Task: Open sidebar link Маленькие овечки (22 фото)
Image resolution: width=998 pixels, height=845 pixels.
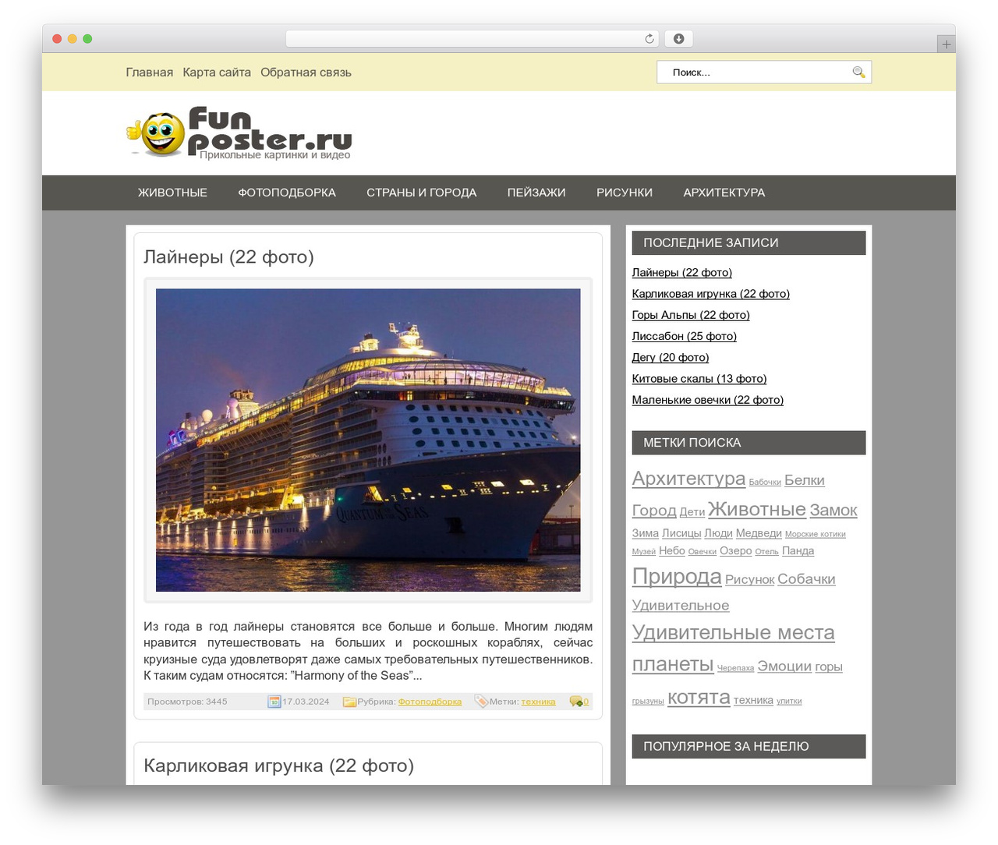Action: pyautogui.click(x=708, y=399)
